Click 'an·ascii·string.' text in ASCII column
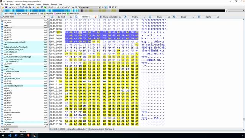The width and height of the screenshot is (245, 138). tap(154, 44)
